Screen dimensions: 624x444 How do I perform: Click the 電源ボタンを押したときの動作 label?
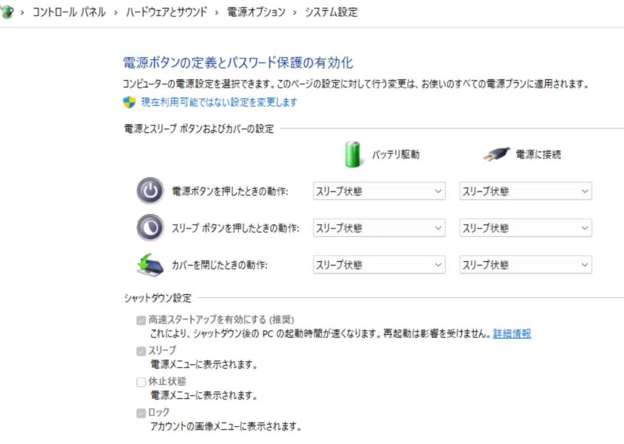(x=230, y=192)
